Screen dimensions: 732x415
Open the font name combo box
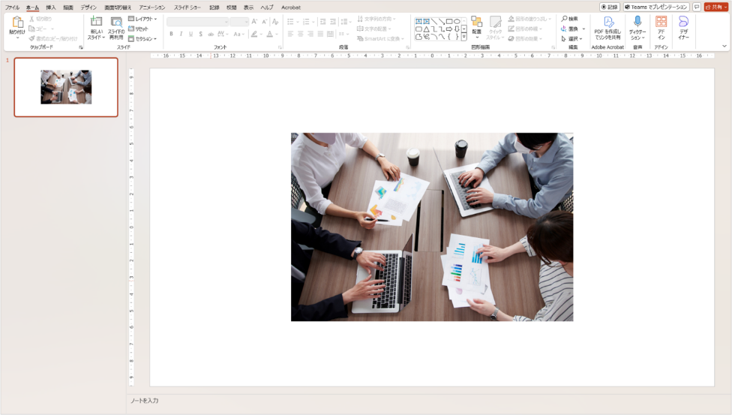197,22
